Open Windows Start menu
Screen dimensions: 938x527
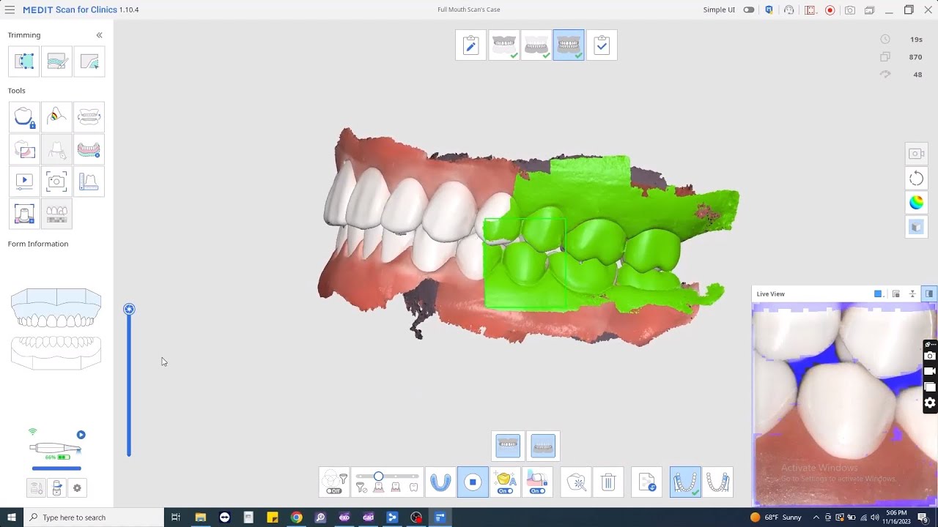(11, 517)
